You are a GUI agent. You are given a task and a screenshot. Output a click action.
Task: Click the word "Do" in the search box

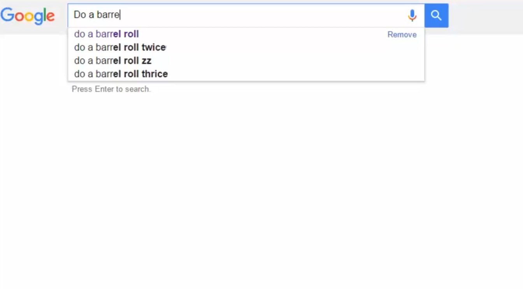click(79, 15)
